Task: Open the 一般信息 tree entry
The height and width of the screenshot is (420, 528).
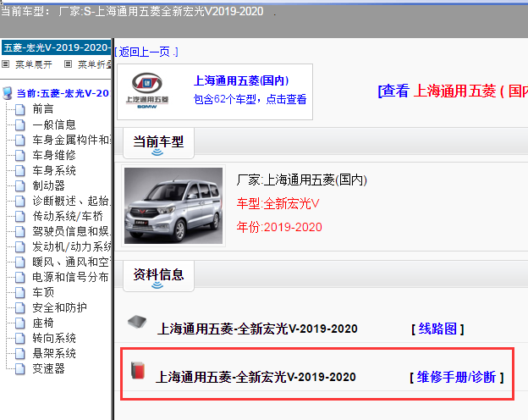Action: (54, 125)
